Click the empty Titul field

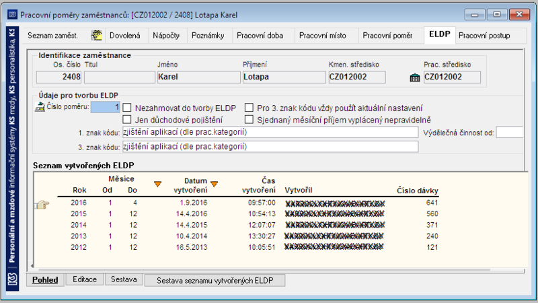tap(120, 77)
